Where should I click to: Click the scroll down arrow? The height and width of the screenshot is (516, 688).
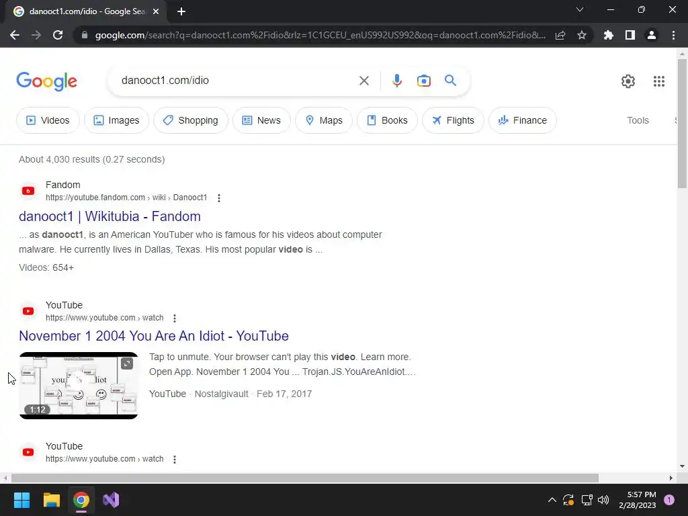pos(683,466)
